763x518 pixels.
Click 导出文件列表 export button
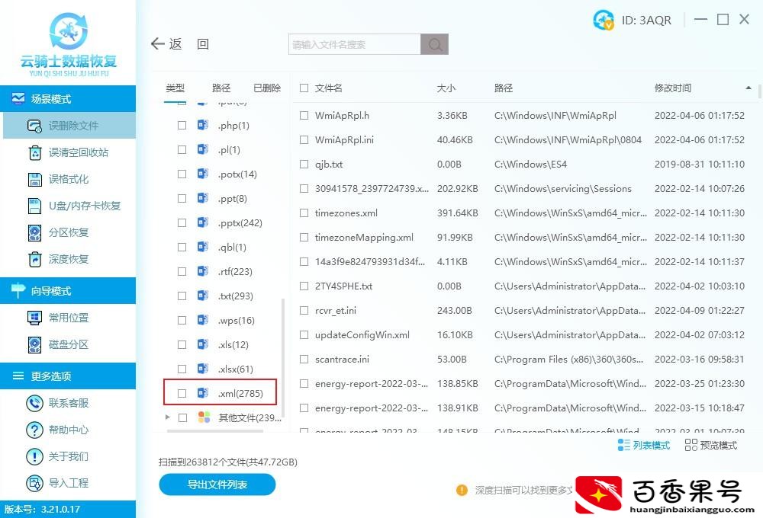click(x=217, y=484)
